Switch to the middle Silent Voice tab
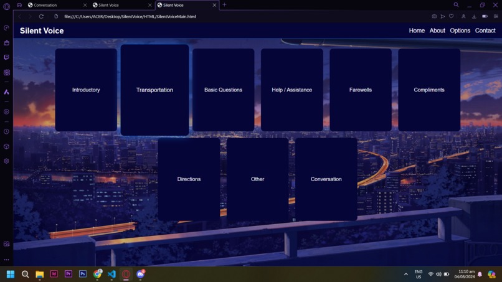Viewport: 502px width, 282px height. pos(121,5)
